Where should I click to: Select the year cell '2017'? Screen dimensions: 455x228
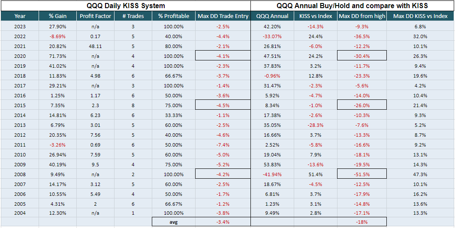(x=20, y=86)
